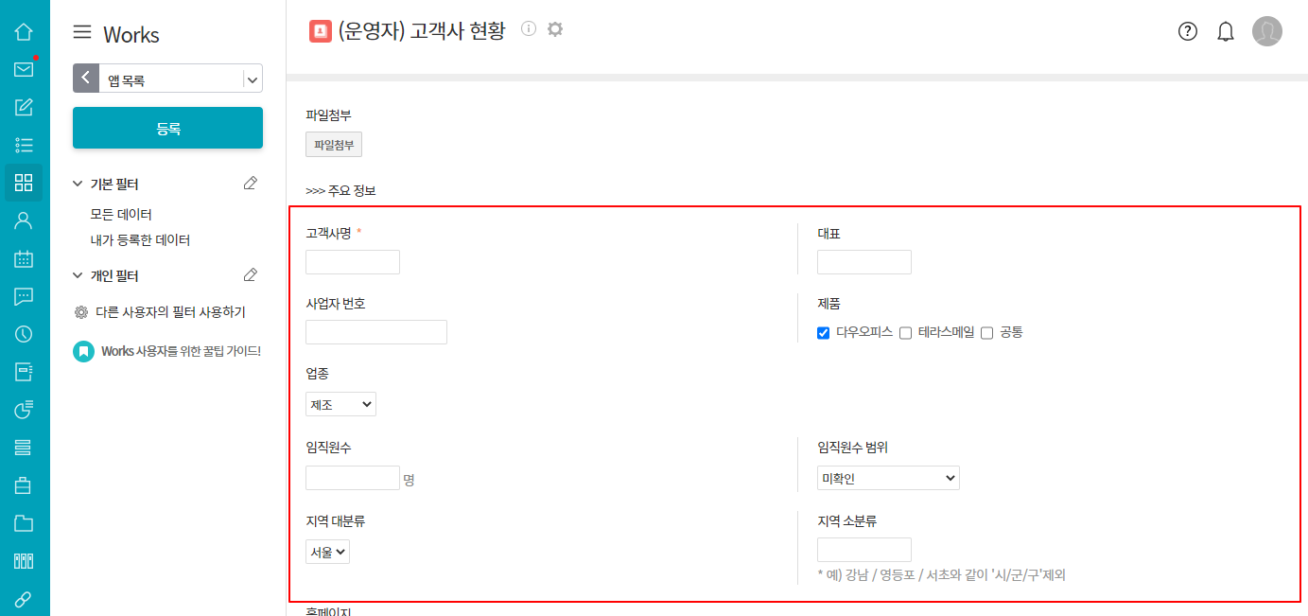The image size is (1308, 616).
Task: Uncheck the 다우오피스 checkbox
Action: 824,333
